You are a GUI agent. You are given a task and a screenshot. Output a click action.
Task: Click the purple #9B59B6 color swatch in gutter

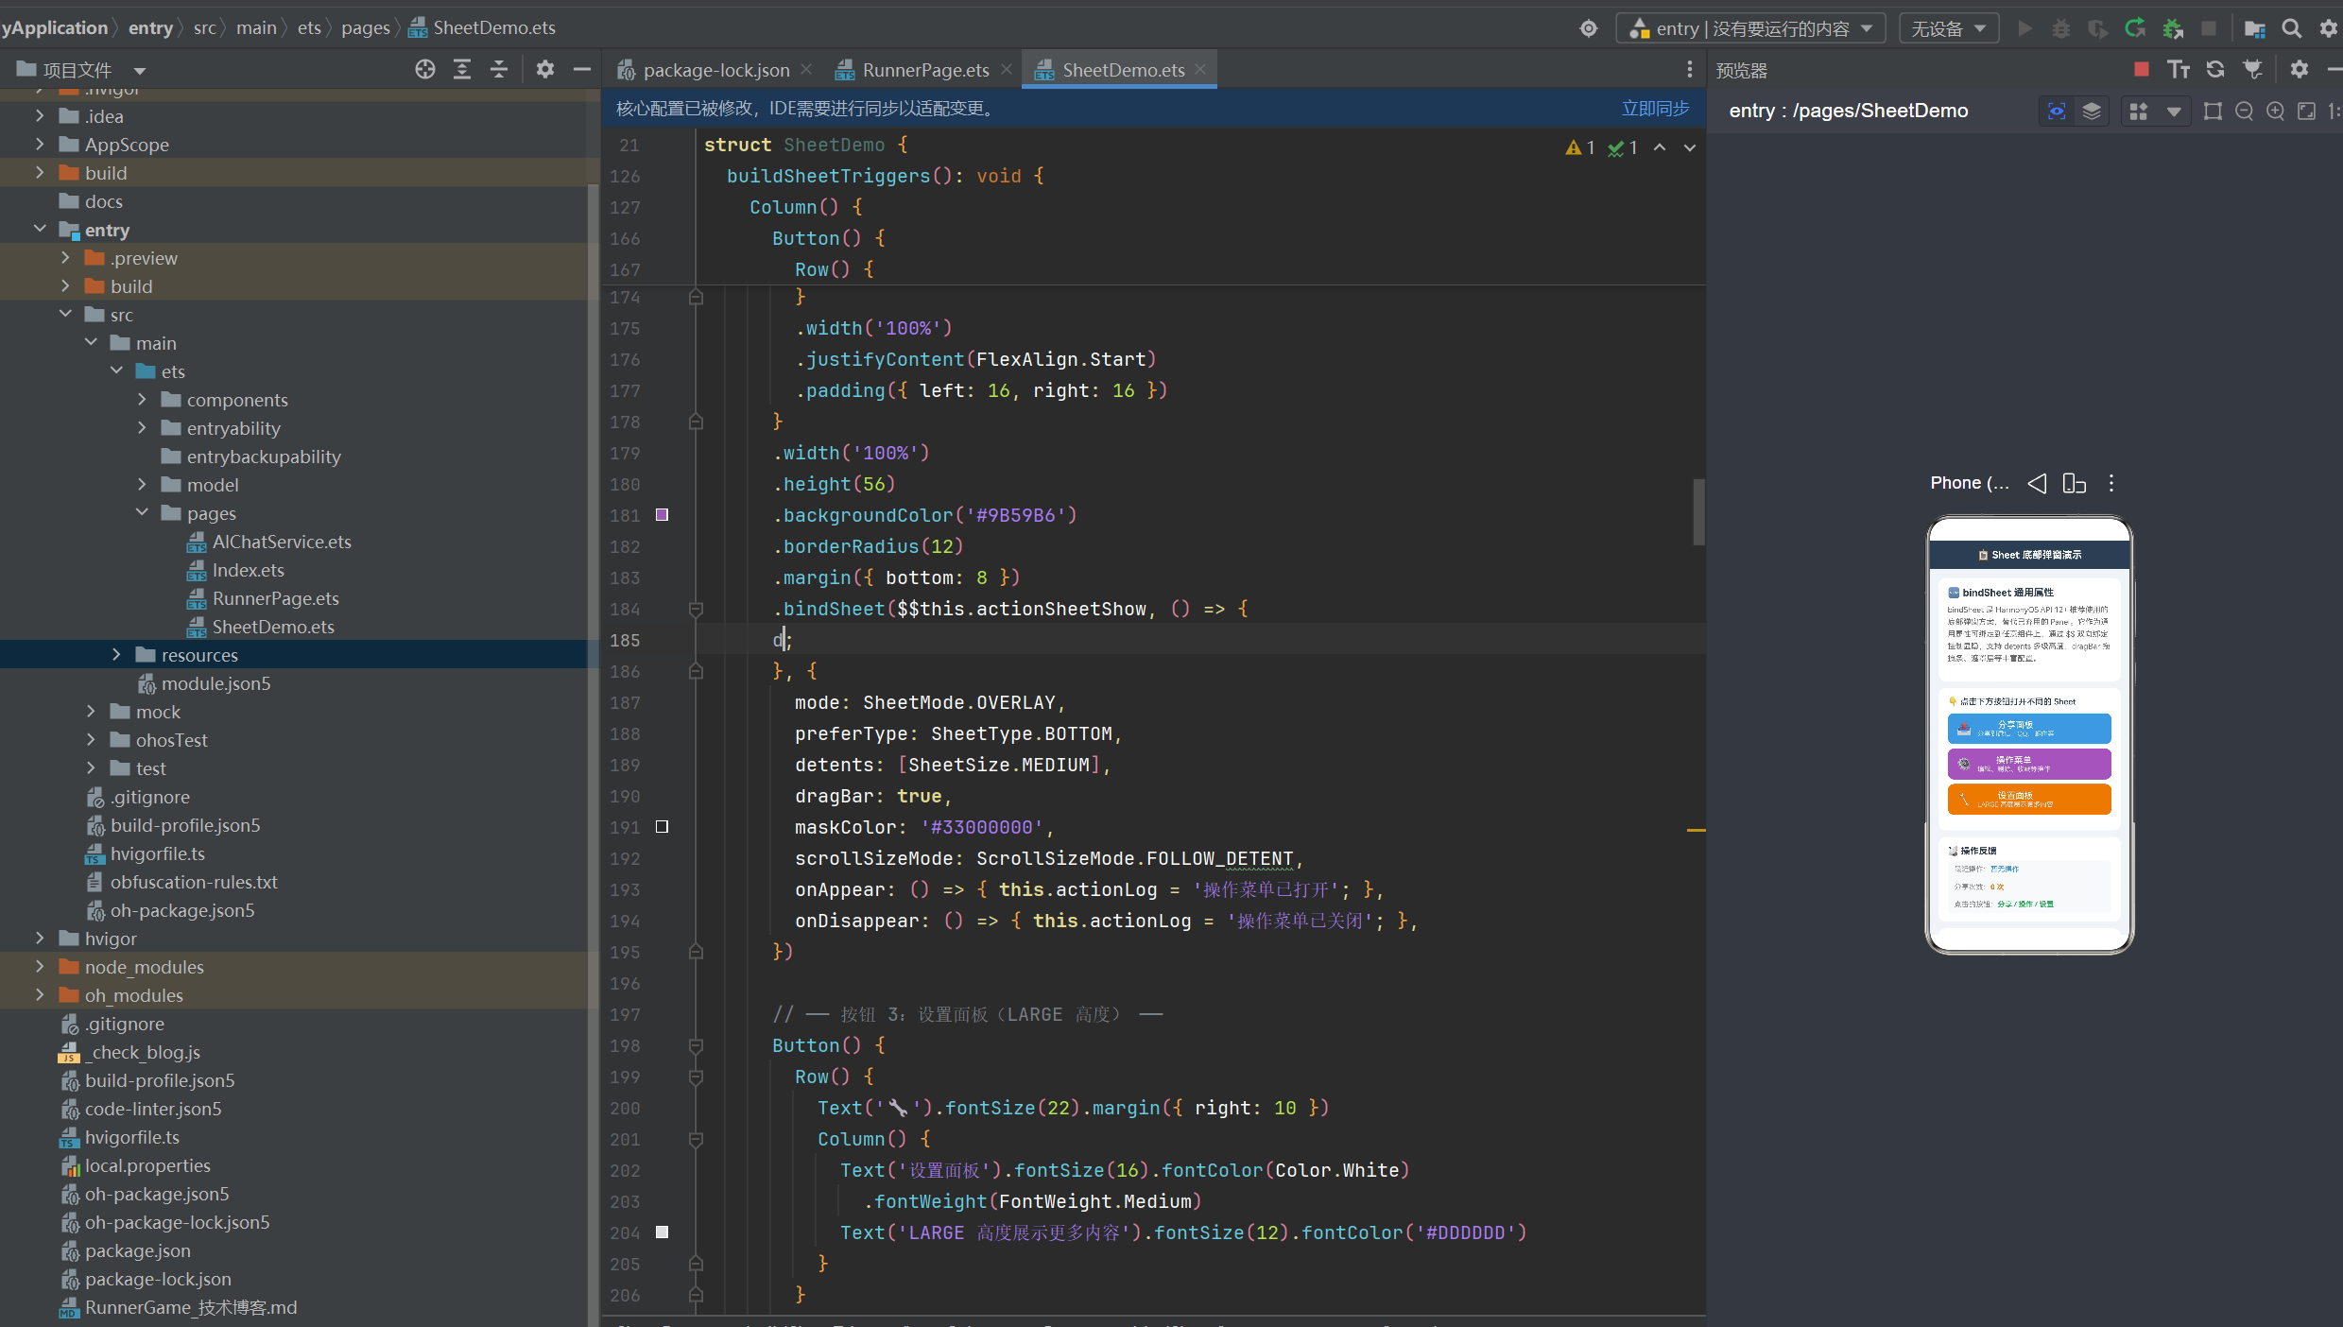(x=663, y=515)
